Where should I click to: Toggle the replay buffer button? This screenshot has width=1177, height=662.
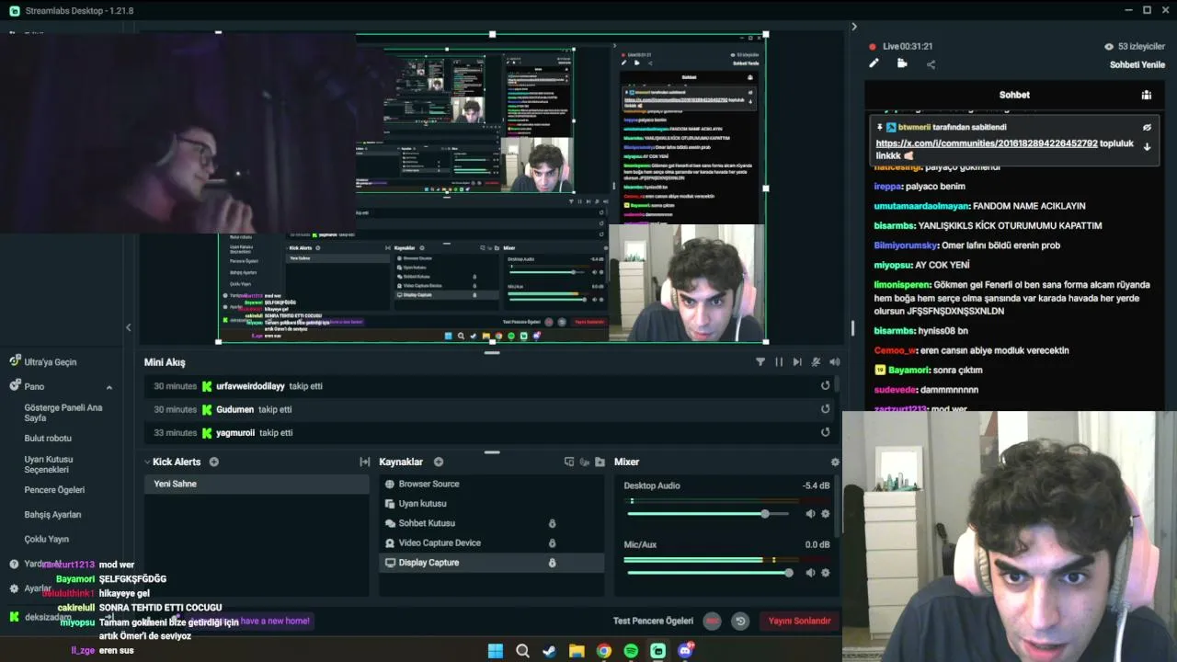point(740,622)
